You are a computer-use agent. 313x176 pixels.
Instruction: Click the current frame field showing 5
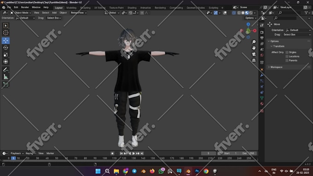point(209,153)
